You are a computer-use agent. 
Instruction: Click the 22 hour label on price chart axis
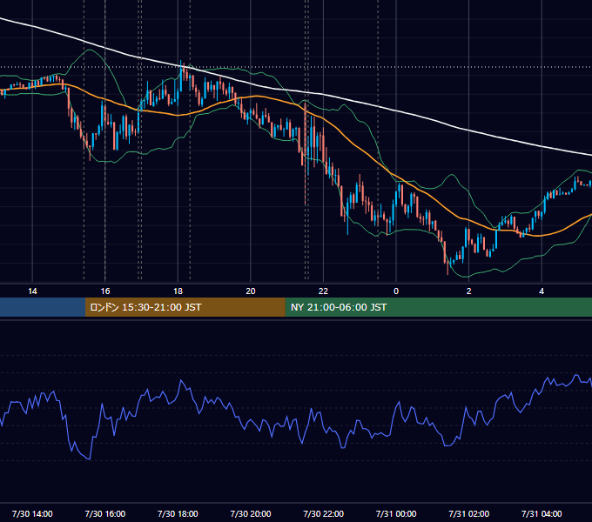point(323,291)
